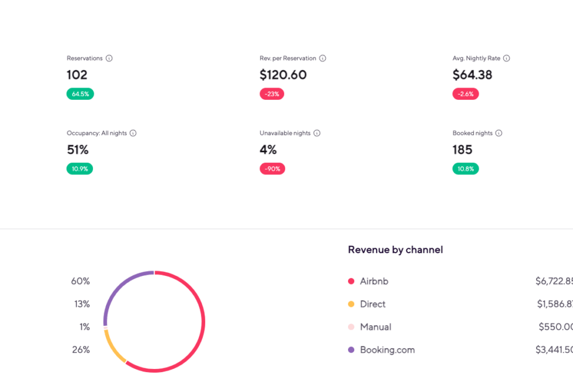Click the red -23% change badge
The image size is (573, 382).
coord(272,94)
